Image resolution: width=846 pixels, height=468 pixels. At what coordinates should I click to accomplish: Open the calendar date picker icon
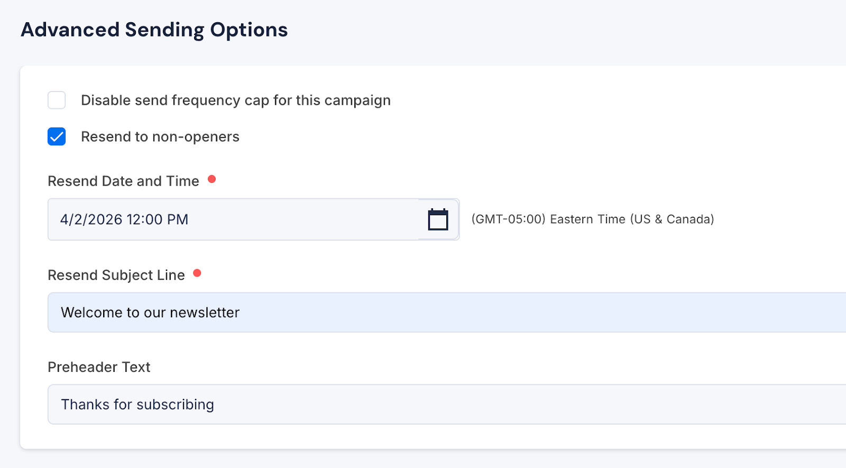click(438, 219)
